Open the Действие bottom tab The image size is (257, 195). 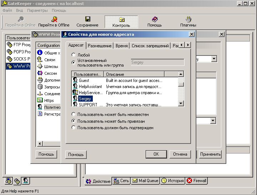click(98, 181)
